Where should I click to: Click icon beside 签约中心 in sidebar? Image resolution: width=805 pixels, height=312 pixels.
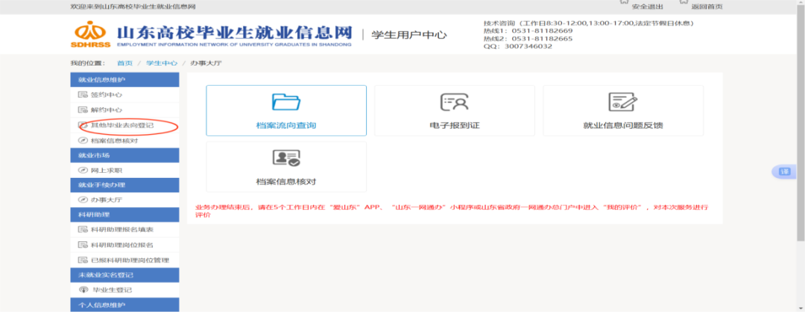pyautogui.click(x=83, y=95)
